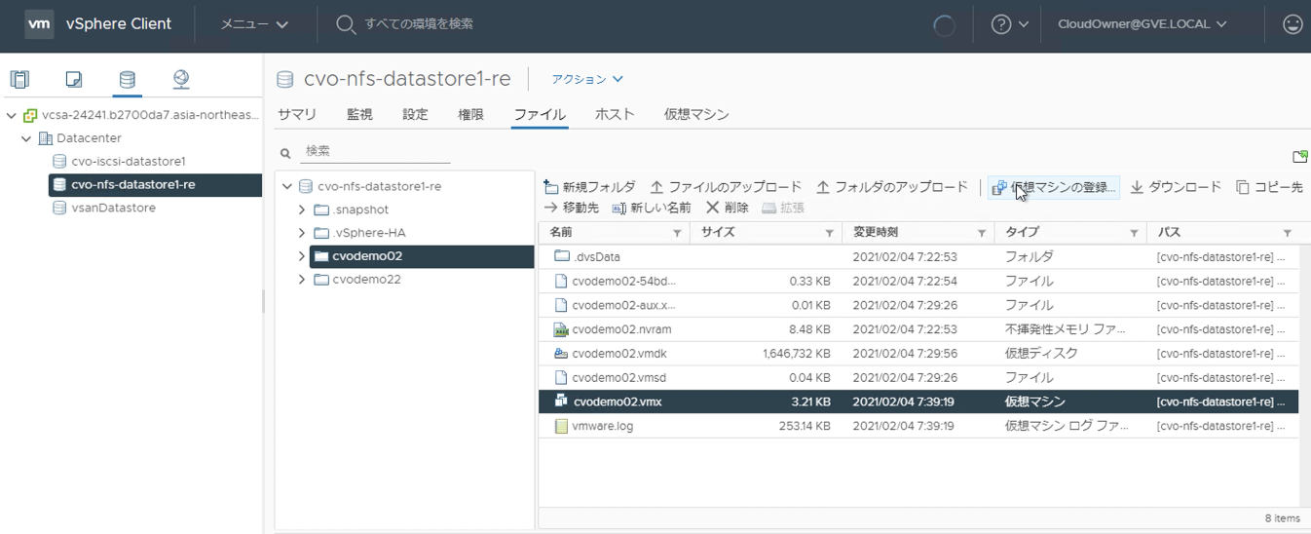Screen dimensions: 1311x534
Task: Click Upload Folder (フォルダのアップロード)
Action: click(892, 187)
